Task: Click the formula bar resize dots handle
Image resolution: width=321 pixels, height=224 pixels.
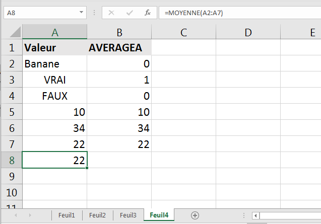Action: pos(94,13)
